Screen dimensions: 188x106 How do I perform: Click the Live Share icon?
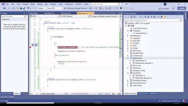pyautogui.click(x=160, y=9)
